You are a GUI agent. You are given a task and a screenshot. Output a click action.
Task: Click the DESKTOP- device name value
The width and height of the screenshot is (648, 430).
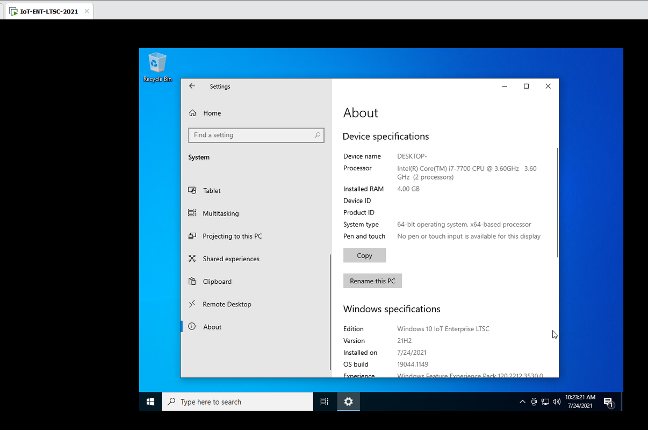412,156
